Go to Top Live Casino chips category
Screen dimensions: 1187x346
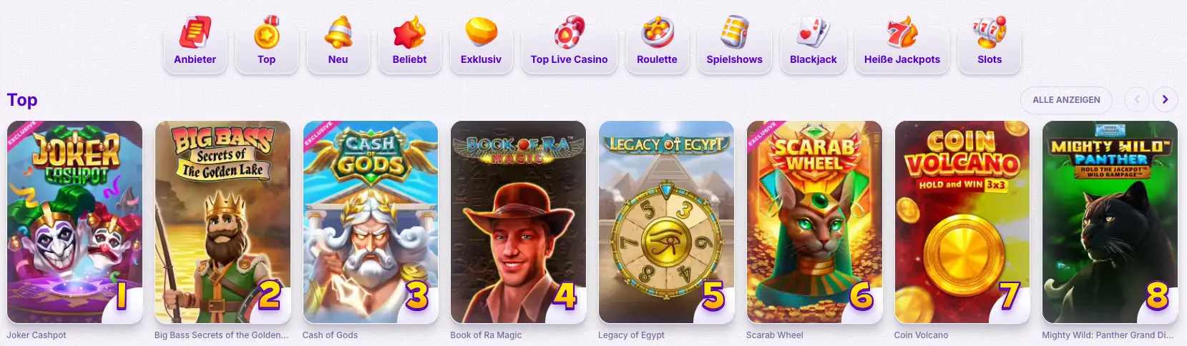pyautogui.click(x=570, y=42)
